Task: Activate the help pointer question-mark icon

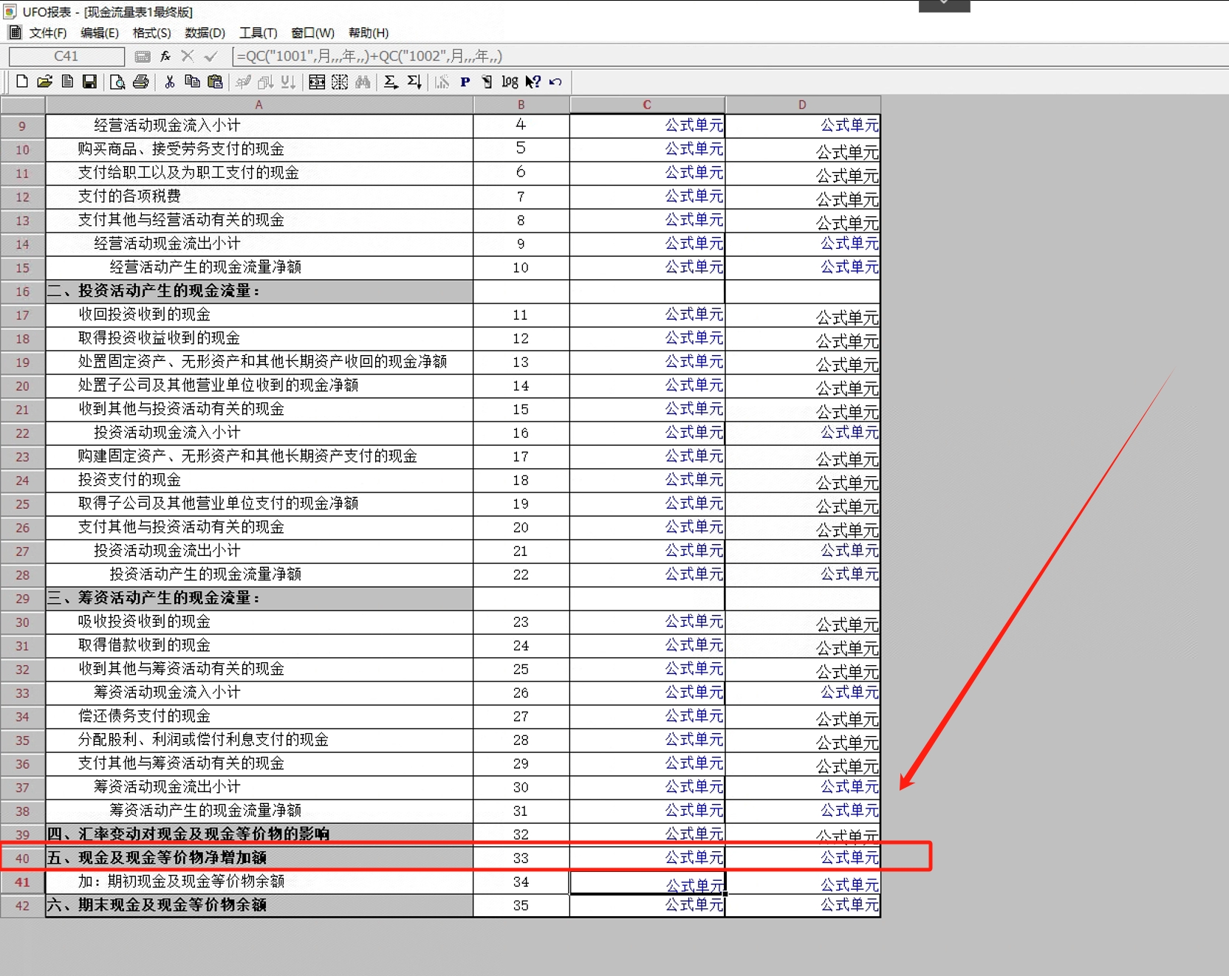Action: point(533,82)
